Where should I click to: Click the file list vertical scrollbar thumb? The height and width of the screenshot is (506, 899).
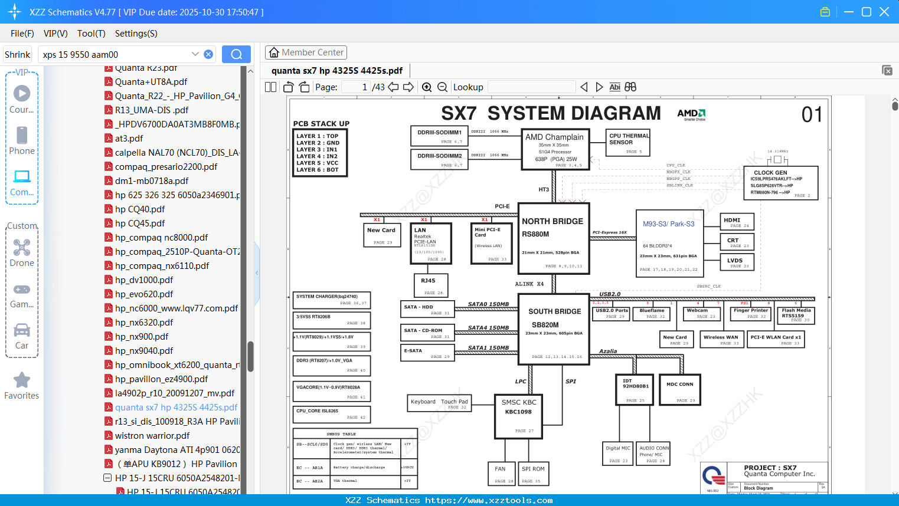[250, 356]
